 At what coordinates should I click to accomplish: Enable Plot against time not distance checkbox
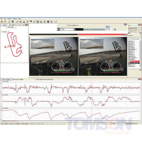36,80
